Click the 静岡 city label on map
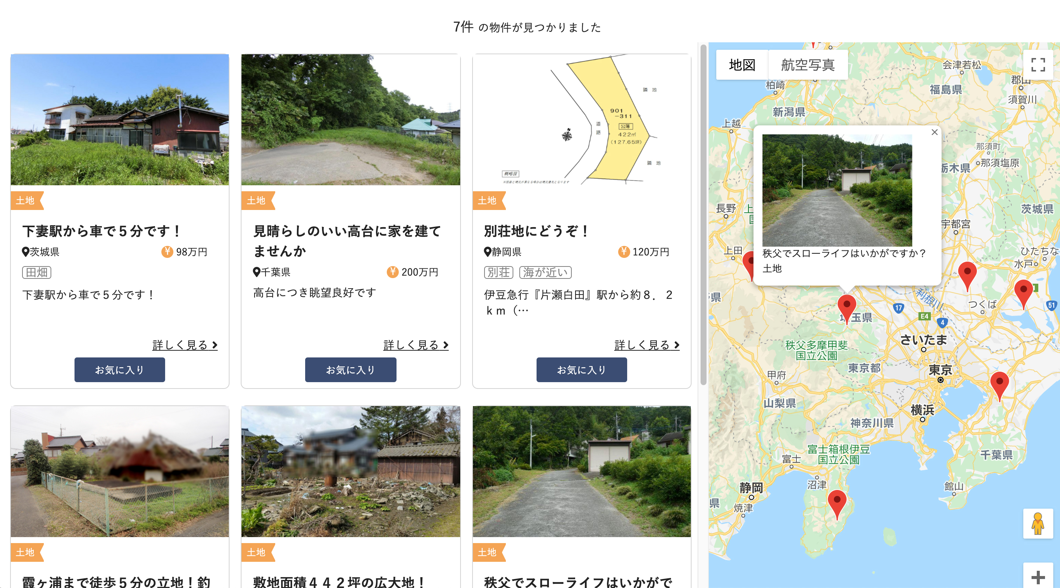 click(x=751, y=488)
